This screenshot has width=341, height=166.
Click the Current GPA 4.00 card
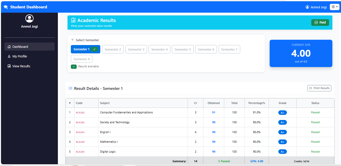(301, 53)
